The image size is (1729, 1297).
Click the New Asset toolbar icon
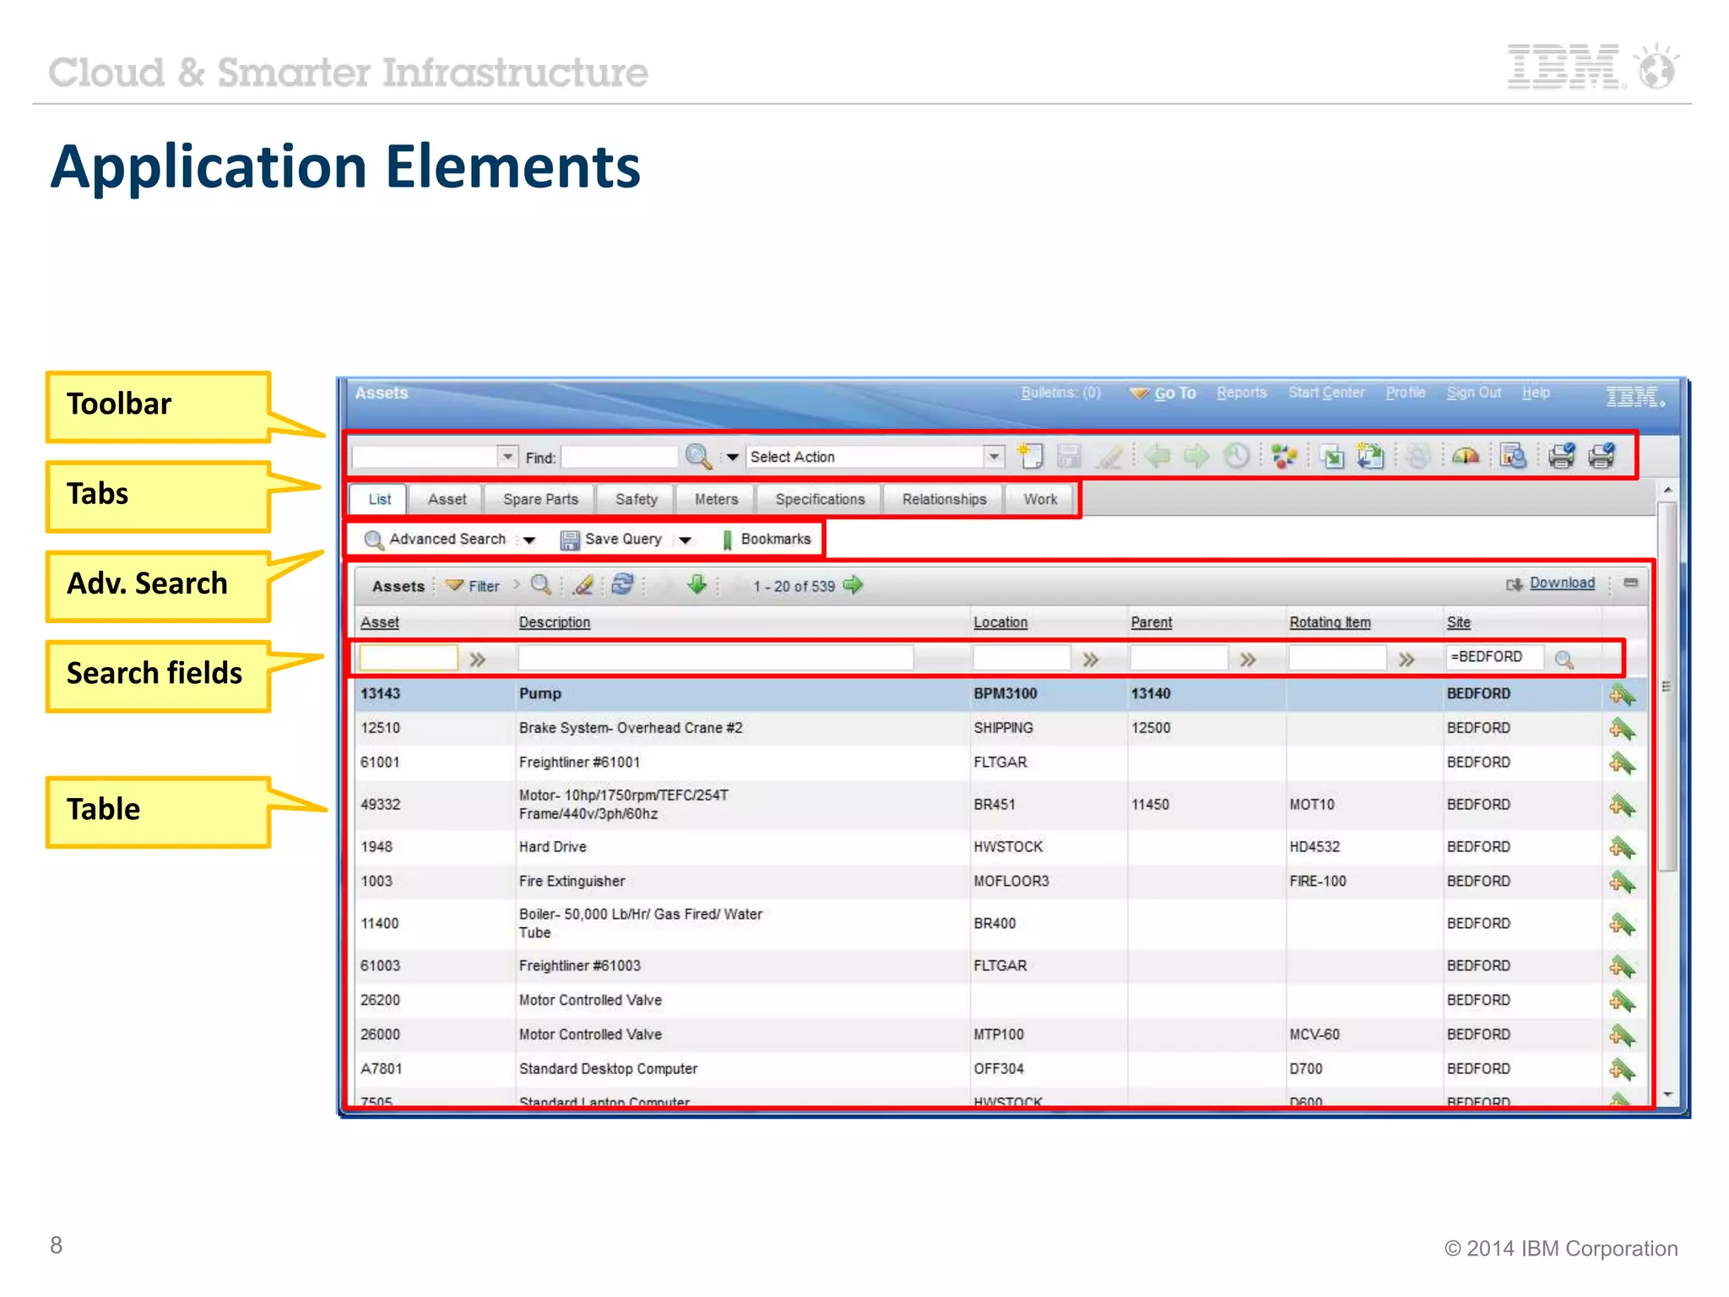click(1030, 456)
